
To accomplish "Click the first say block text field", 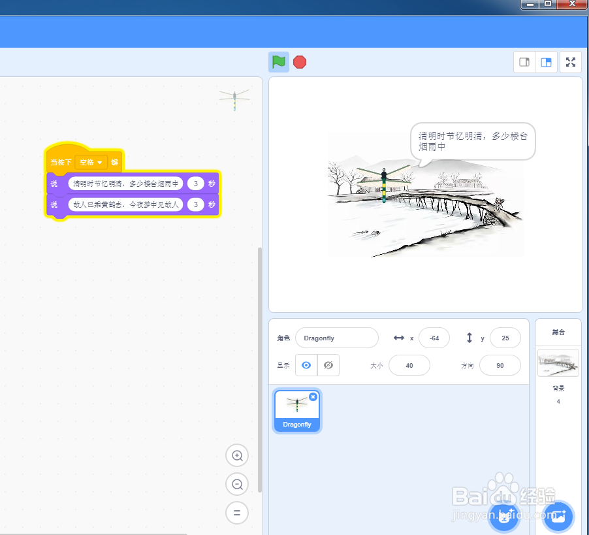I will [125, 184].
